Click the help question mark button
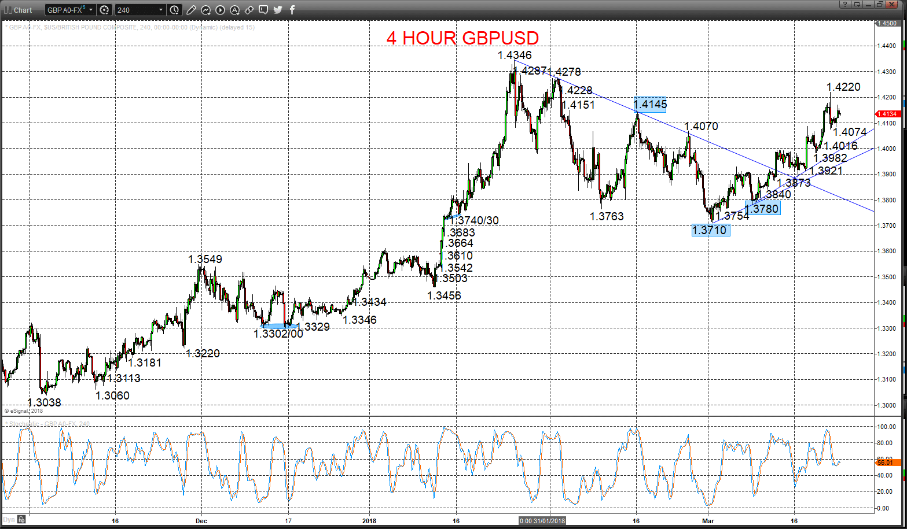Screen dimensions: 907x529 pos(845,4)
